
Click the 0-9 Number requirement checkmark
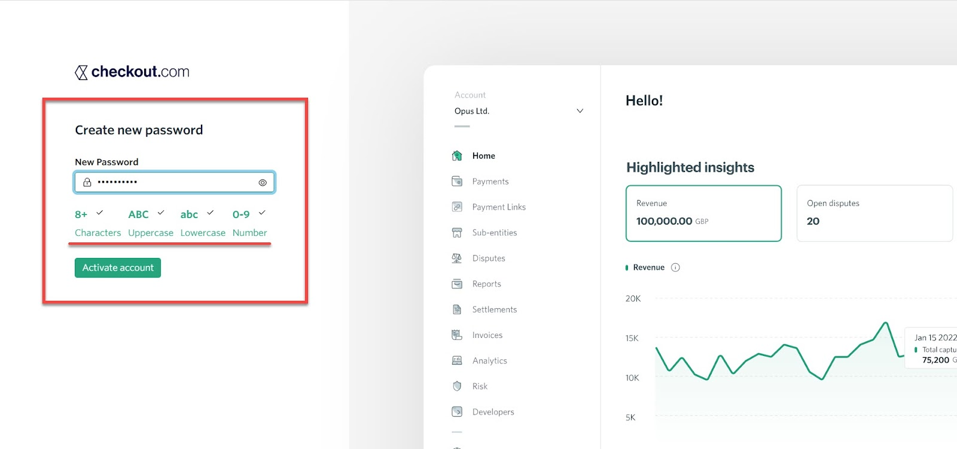262,213
